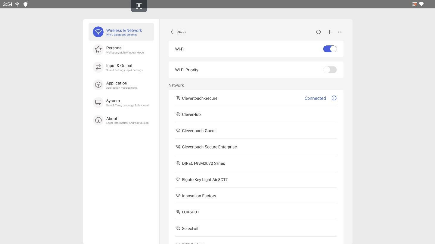Turn off the Wi-Fi switch
The image size is (435, 244).
click(330, 49)
